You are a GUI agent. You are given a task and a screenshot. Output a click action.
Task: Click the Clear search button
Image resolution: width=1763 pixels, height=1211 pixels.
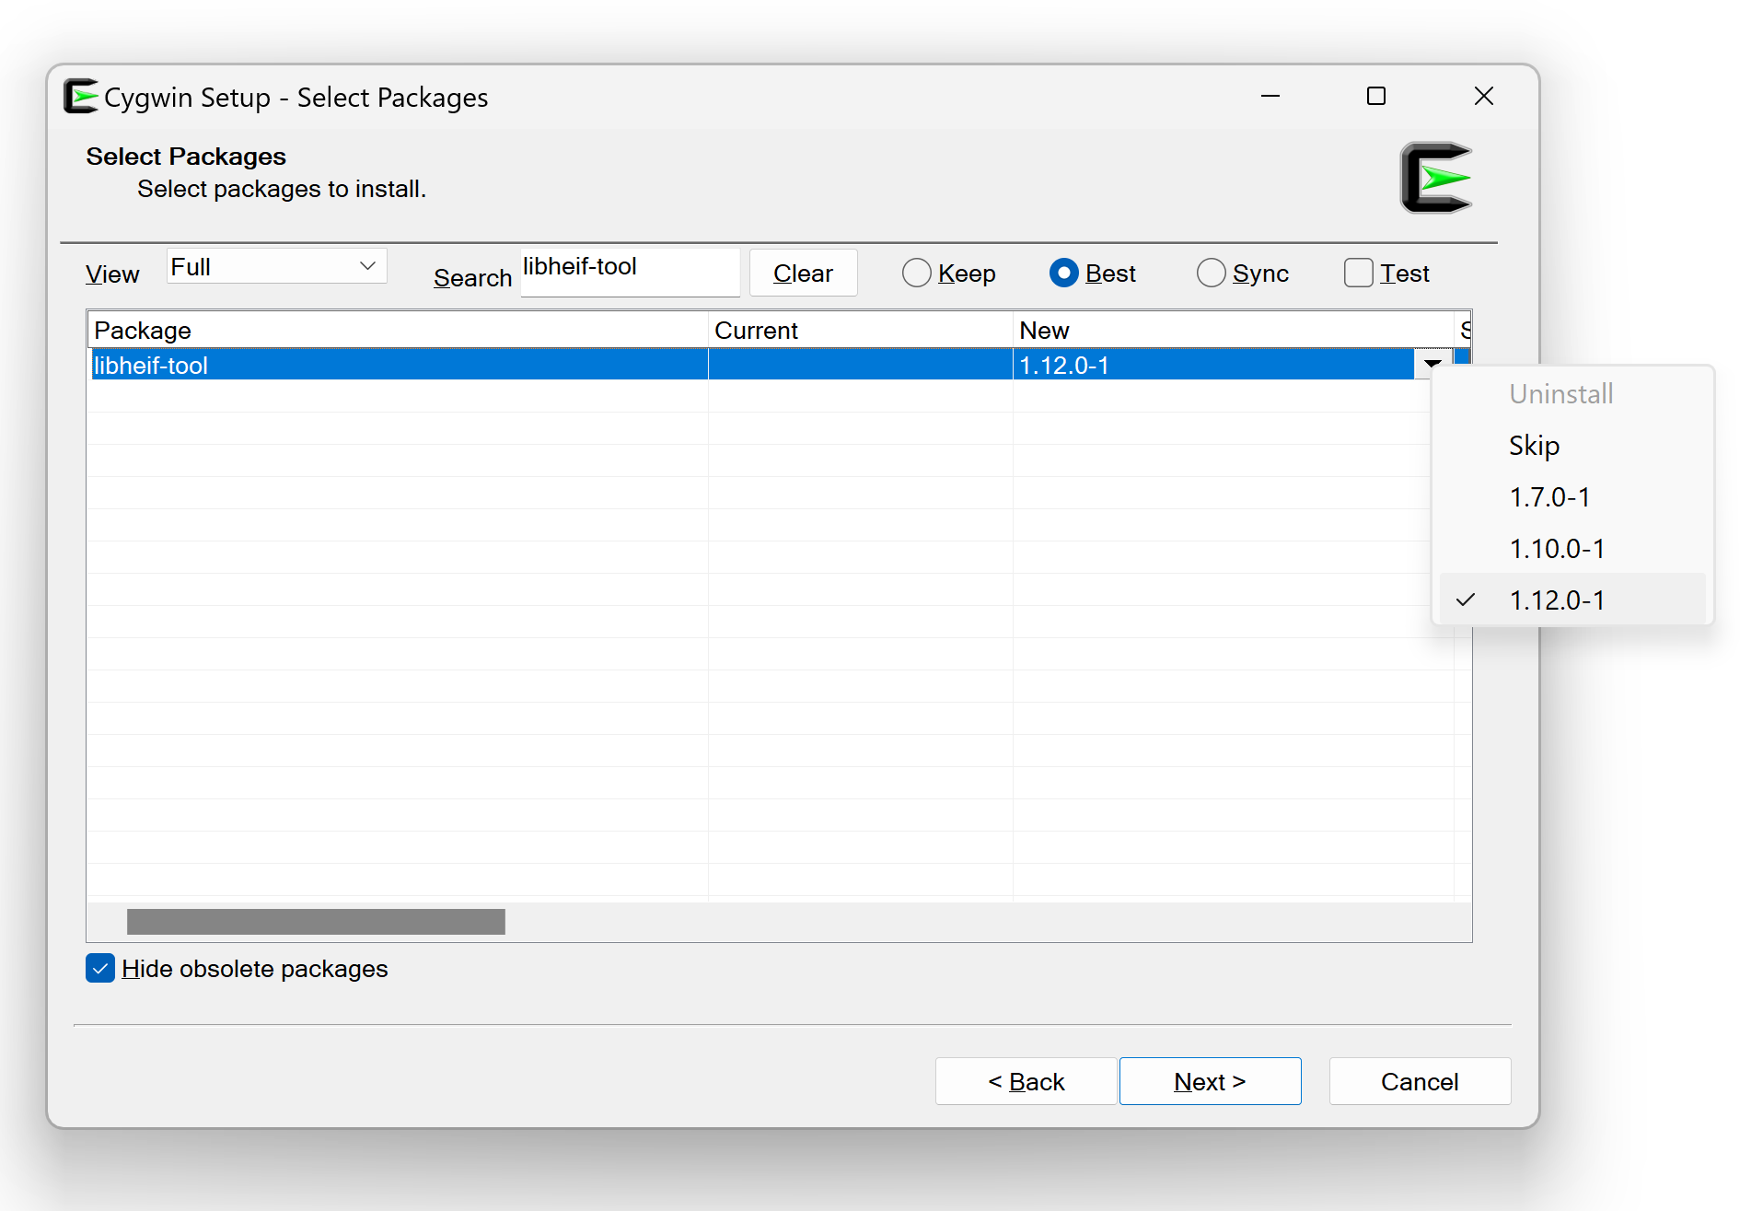coord(803,274)
